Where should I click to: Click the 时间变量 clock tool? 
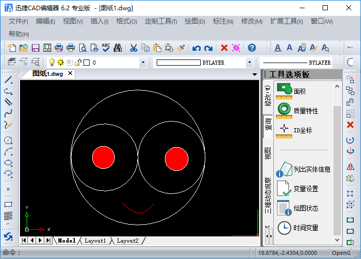point(298,228)
